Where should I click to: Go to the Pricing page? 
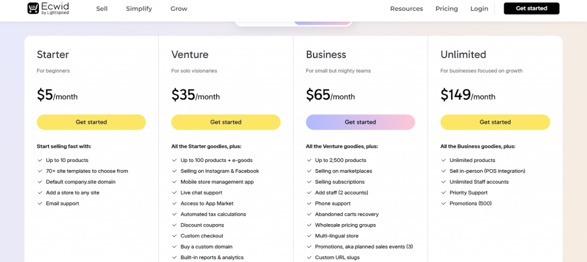447,9
